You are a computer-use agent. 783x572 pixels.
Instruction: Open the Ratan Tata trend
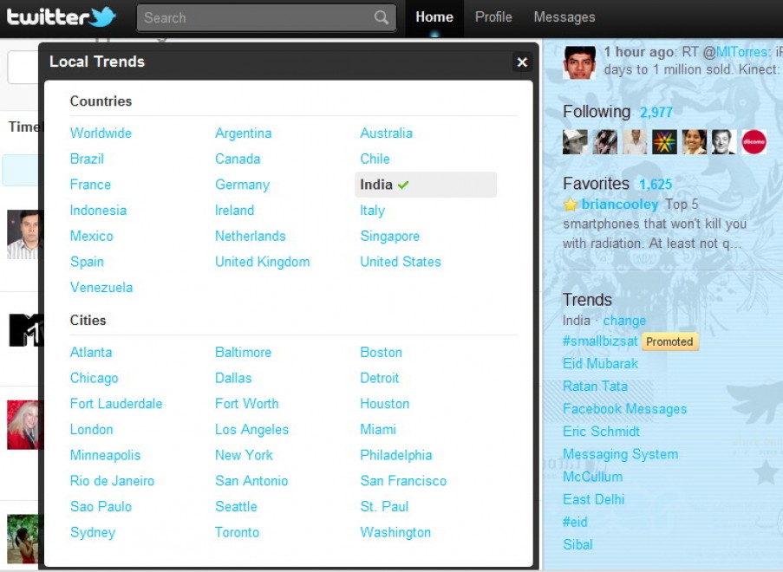point(595,387)
